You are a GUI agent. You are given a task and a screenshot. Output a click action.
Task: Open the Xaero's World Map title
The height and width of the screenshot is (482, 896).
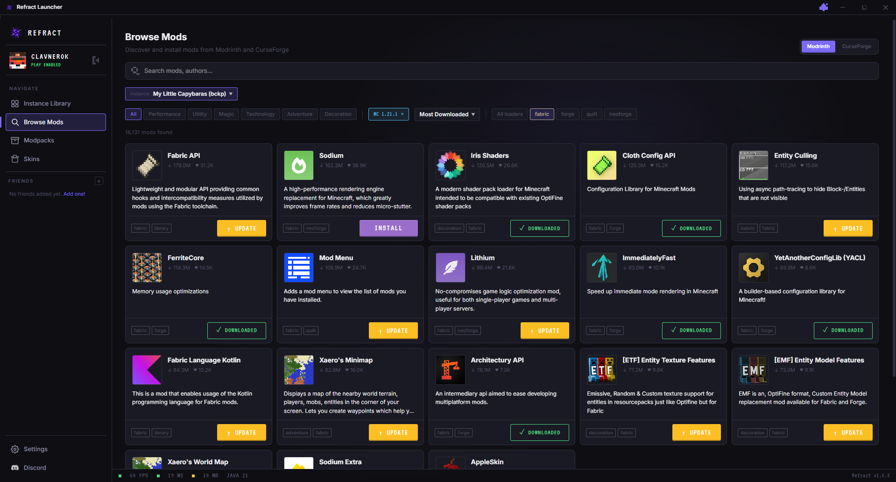(x=198, y=462)
